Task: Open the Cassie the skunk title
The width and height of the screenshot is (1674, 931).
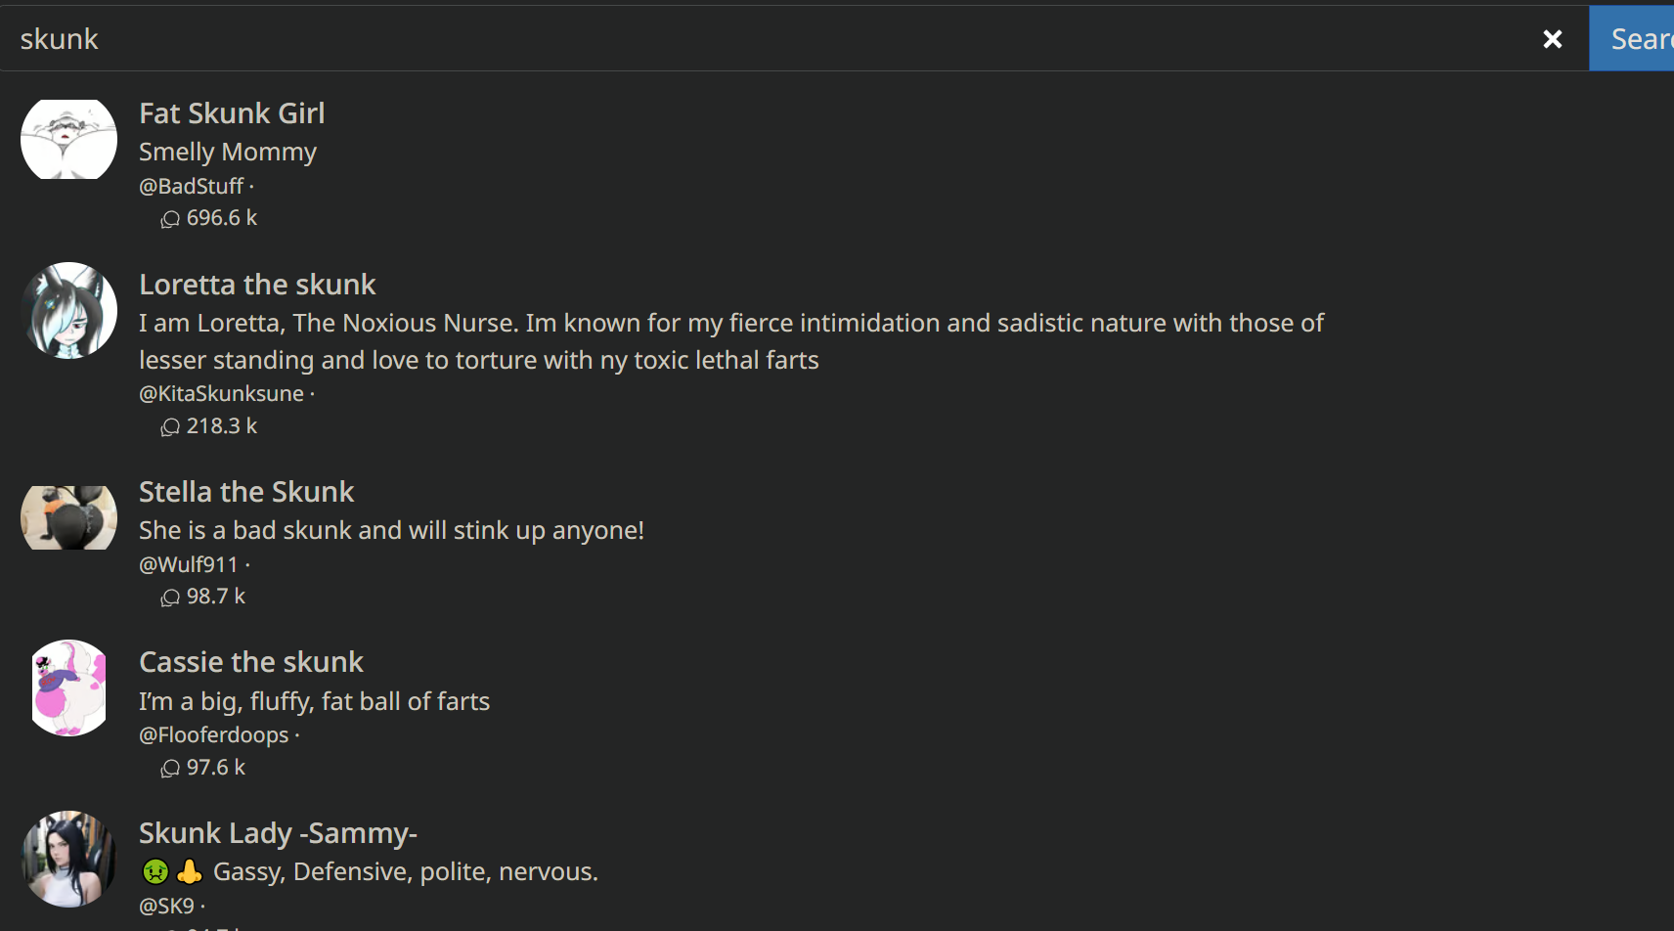Action: (251, 662)
